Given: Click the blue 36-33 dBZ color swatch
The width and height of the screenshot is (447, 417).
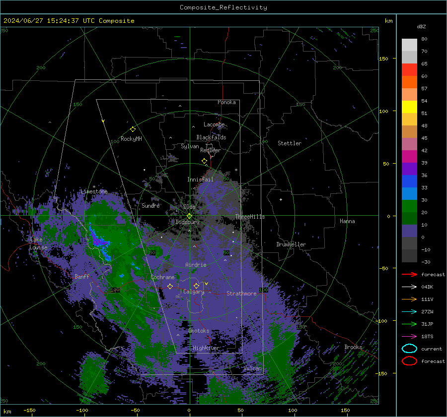Looking at the screenshot, I should 409,181.
